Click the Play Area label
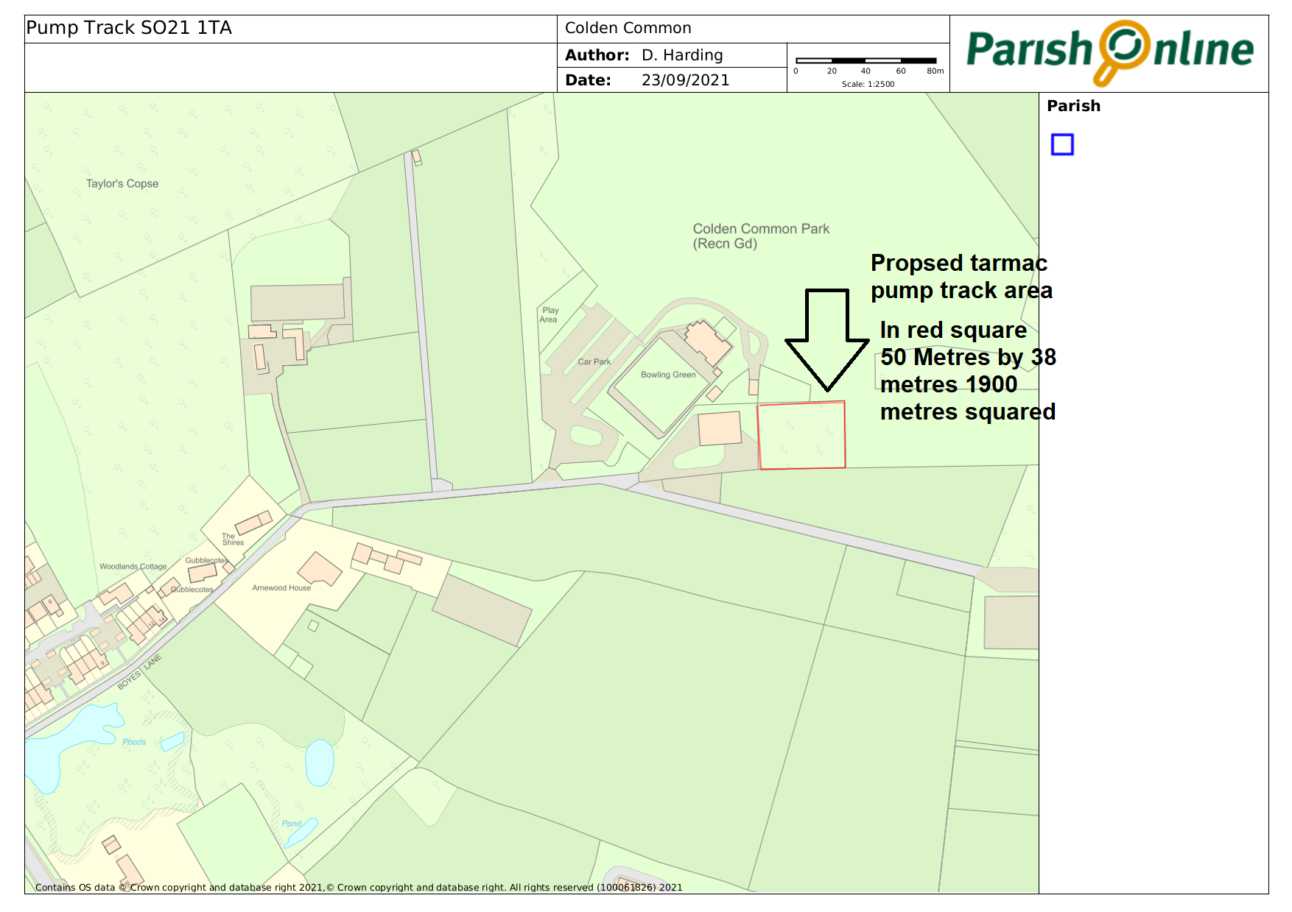 (550, 315)
